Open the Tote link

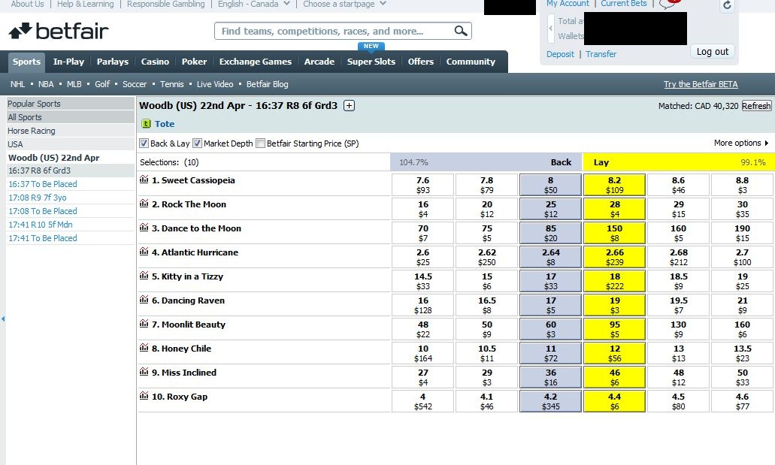(165, 124)
